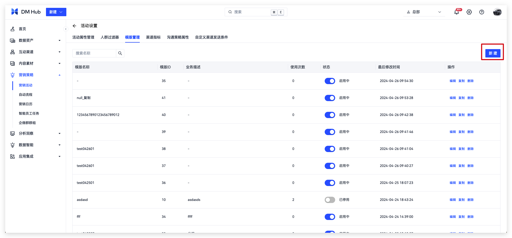Expand the 数据智能 menu arrow
The height and width of the screenshot is (238, 512).
pos(60,145)
